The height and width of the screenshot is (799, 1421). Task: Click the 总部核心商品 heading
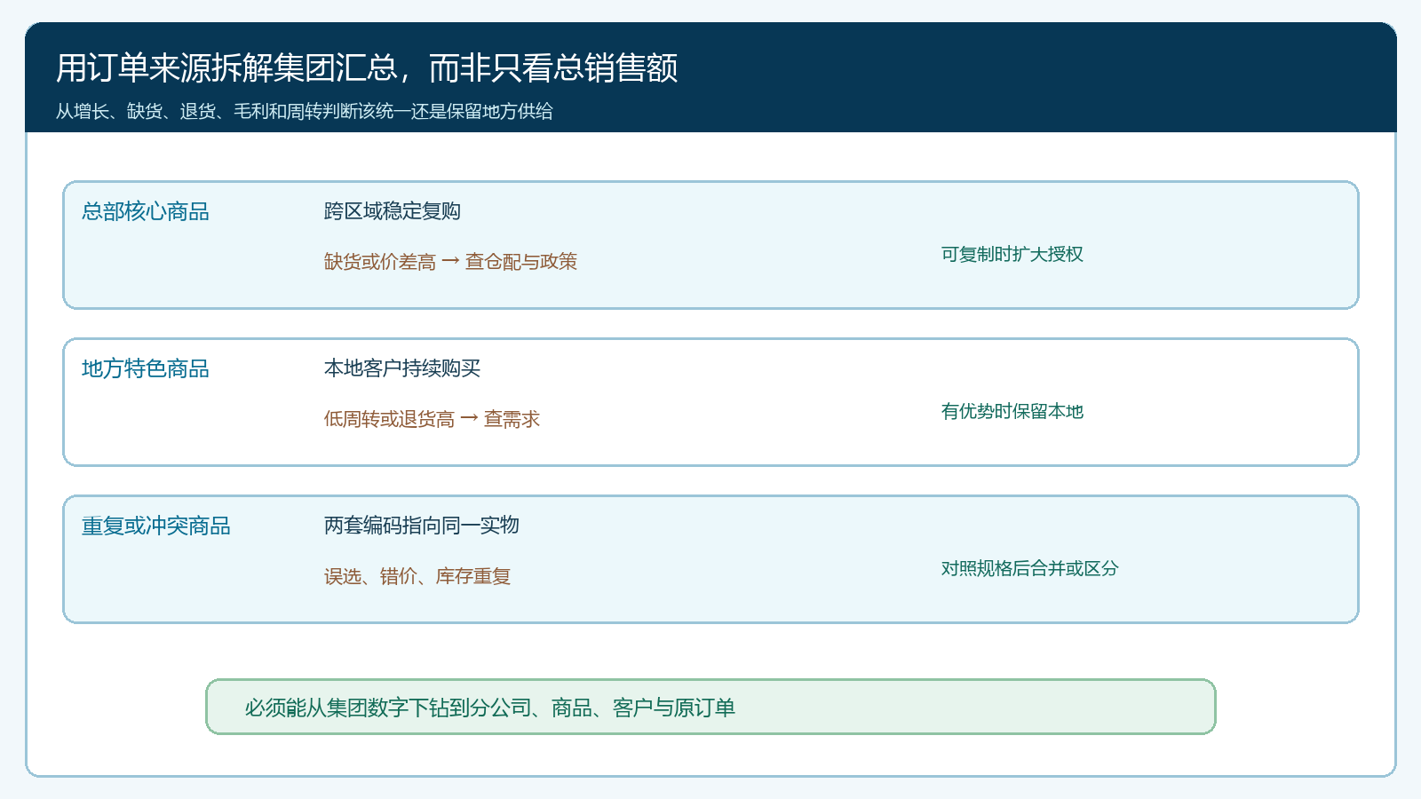146,211
